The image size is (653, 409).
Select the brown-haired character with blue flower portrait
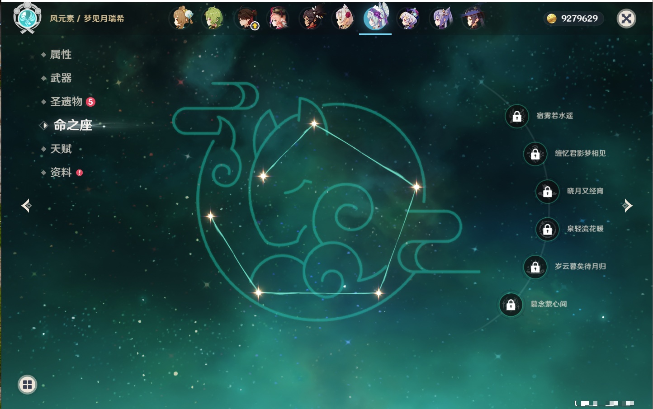click(181, 19)
